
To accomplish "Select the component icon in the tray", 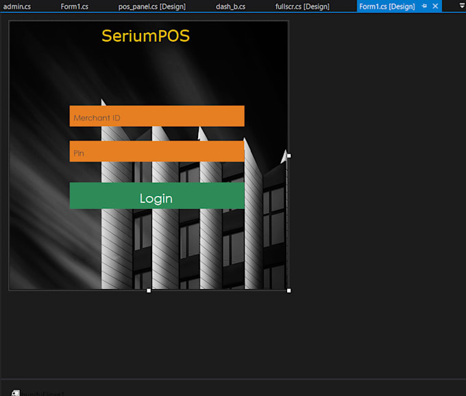I will tap(16, 393).
